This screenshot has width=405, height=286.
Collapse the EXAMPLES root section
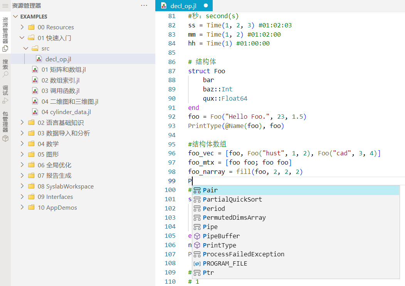(16, 17)
